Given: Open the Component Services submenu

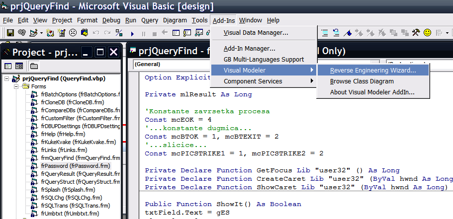Looking at the screenshot, I should 253,81.
